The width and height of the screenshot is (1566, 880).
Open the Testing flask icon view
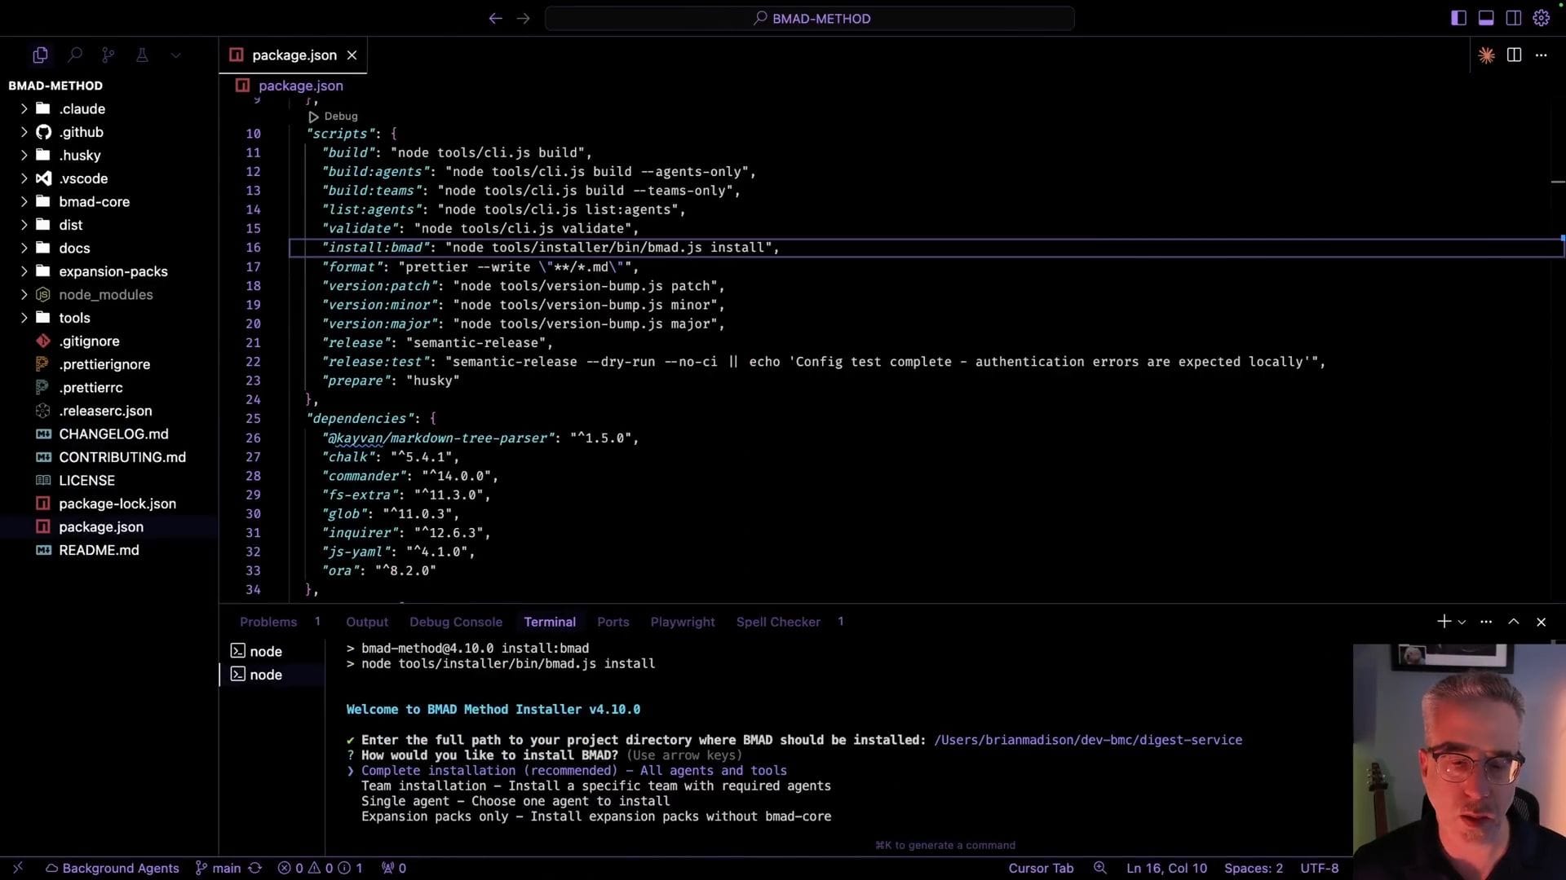pyautogui.click(x=142, y=55)
